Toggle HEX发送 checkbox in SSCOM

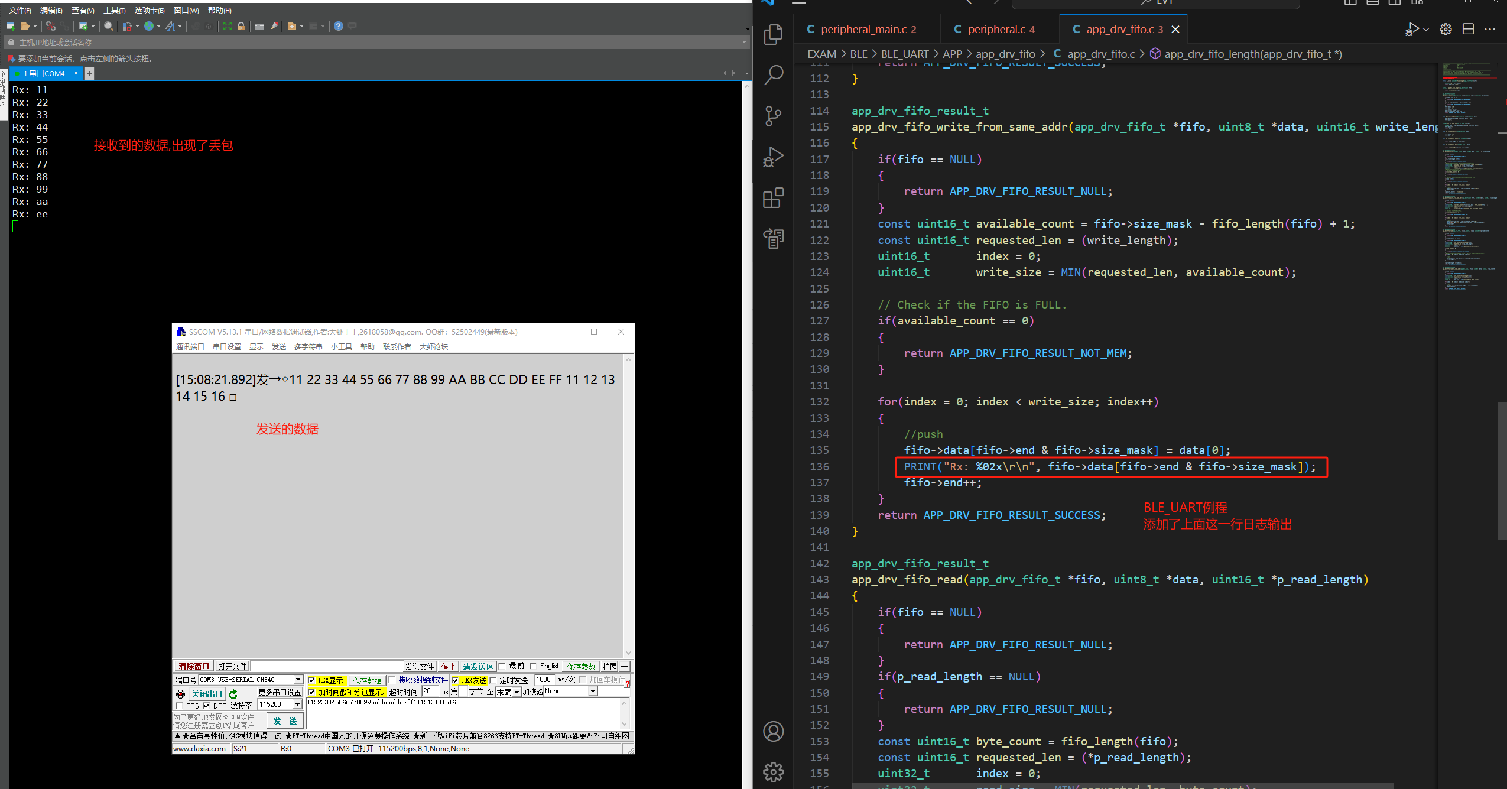point(455,680)
